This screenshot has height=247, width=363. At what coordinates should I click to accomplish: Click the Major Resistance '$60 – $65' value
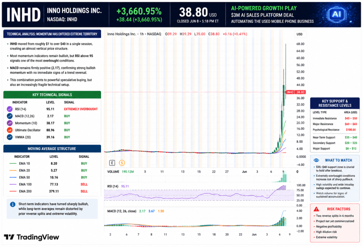[351, 124]
